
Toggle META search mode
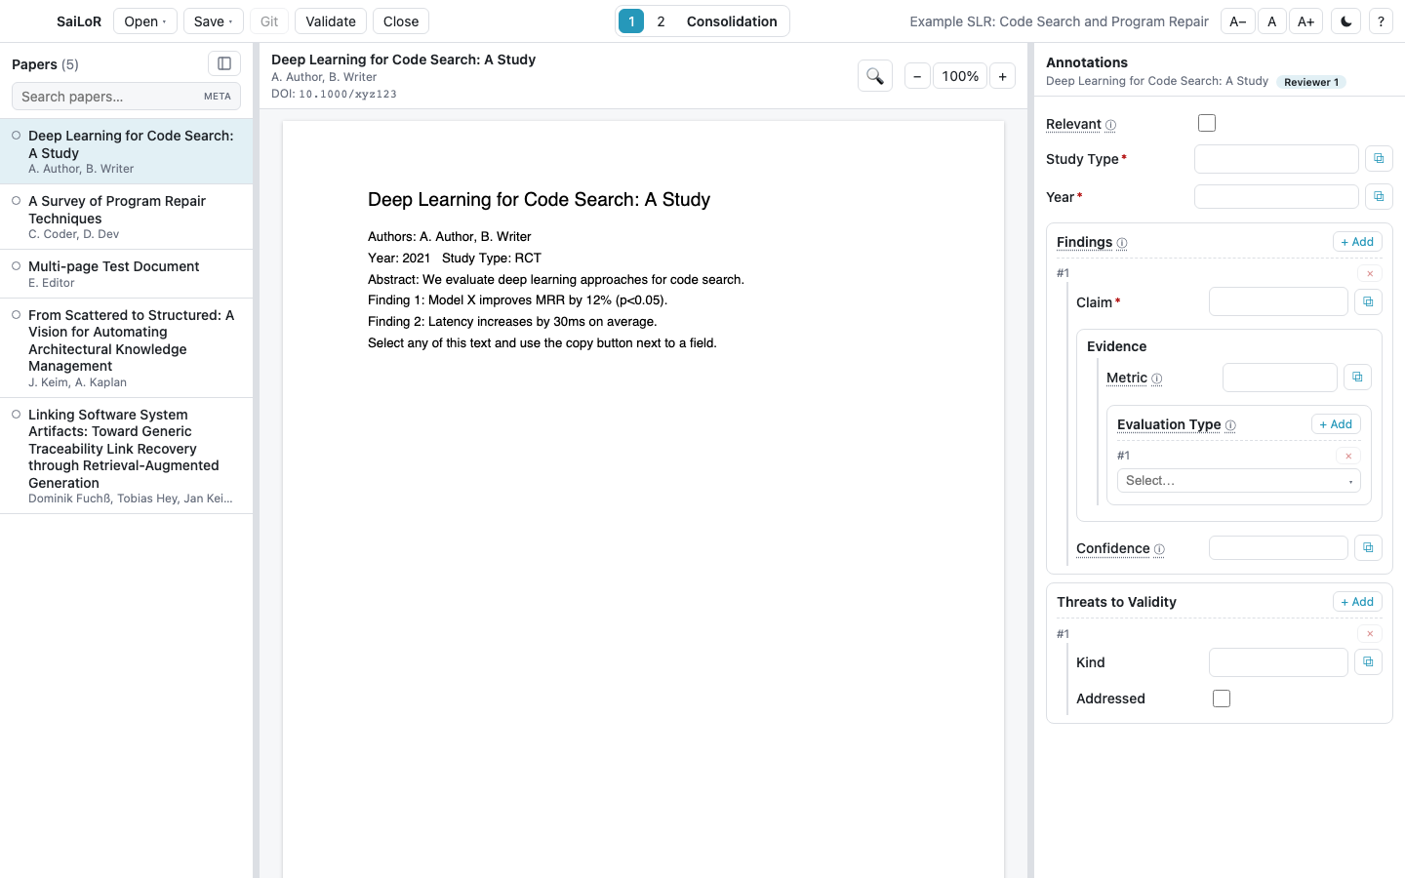(218, 97)
